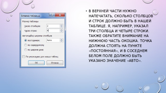Click the Отмена button
The height and width of the screenshot is (93, 166).
click(x=55, y=63)
